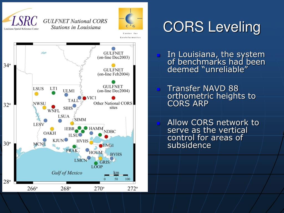Select the HVHS yellow station marker

pyautogui.click(x=92, y=143)
